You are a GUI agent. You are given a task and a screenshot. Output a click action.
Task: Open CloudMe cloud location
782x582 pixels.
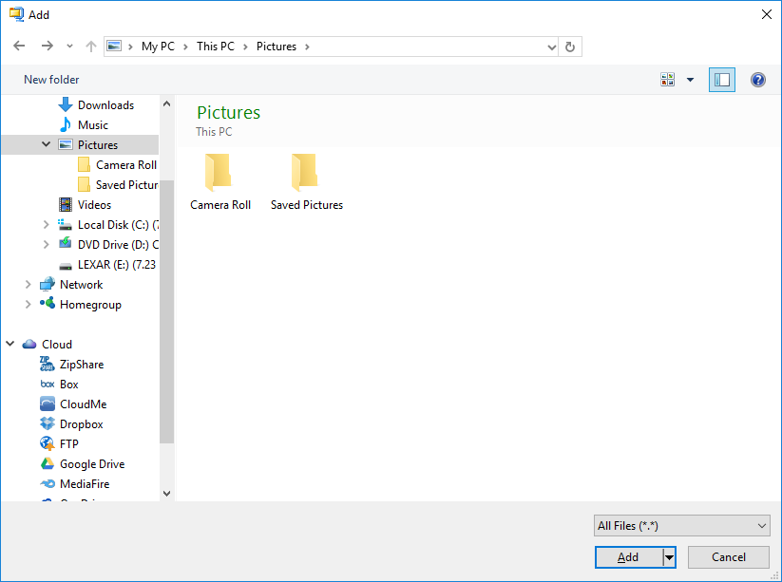click(73, 404)
